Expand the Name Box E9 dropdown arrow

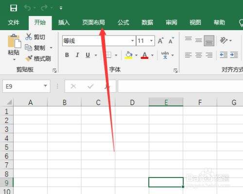point(45,86)
